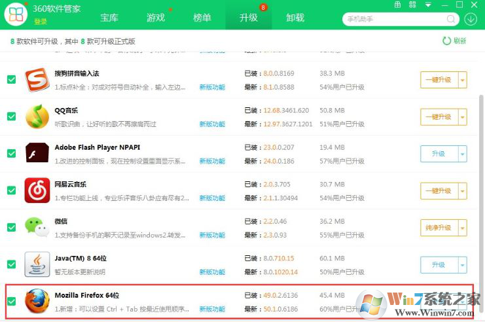Click the 刷新 refresh link

point(454,41)
